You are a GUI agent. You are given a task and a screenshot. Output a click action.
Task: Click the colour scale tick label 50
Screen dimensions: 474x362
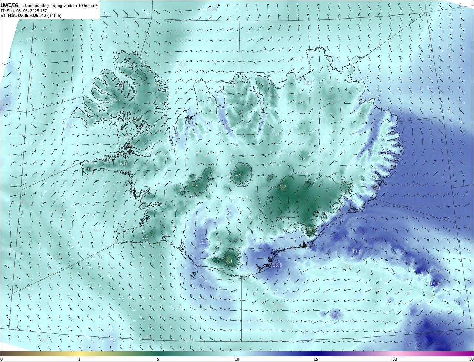tap(471, 359)
